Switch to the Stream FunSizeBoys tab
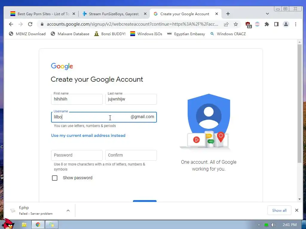The image size is (306, 229). coord(114,14)
